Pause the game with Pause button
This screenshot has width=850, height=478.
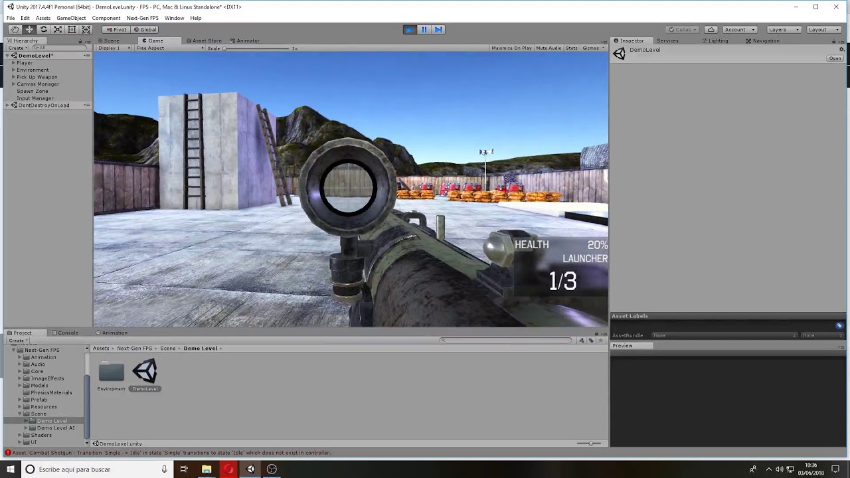click(x=424, y=29)
